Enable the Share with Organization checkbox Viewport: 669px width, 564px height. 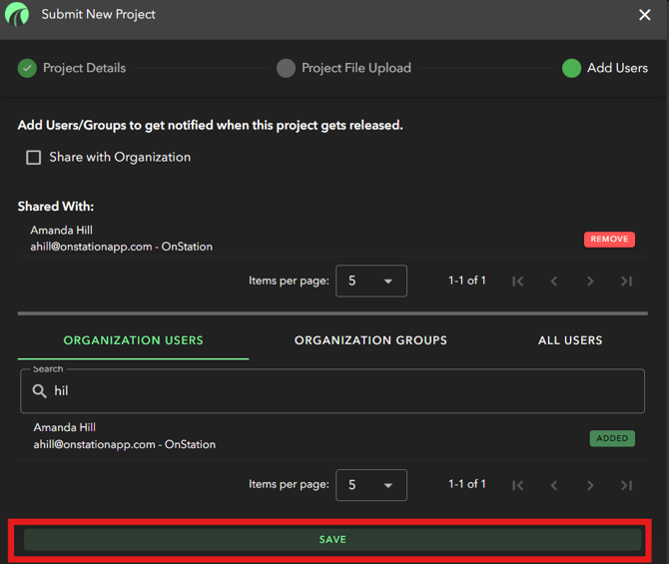(x=34, y=157)
